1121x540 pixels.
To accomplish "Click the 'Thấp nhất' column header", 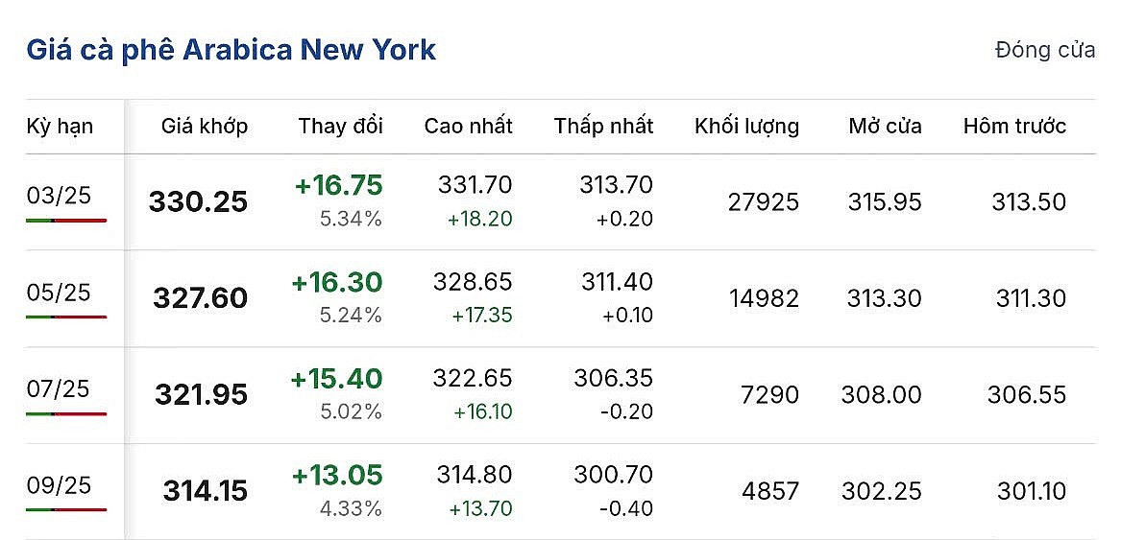I will coord(603,126).
